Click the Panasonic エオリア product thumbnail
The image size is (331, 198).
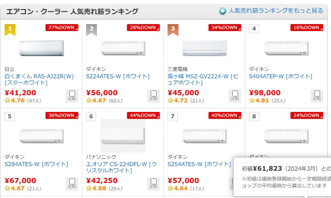coord(122,136)
